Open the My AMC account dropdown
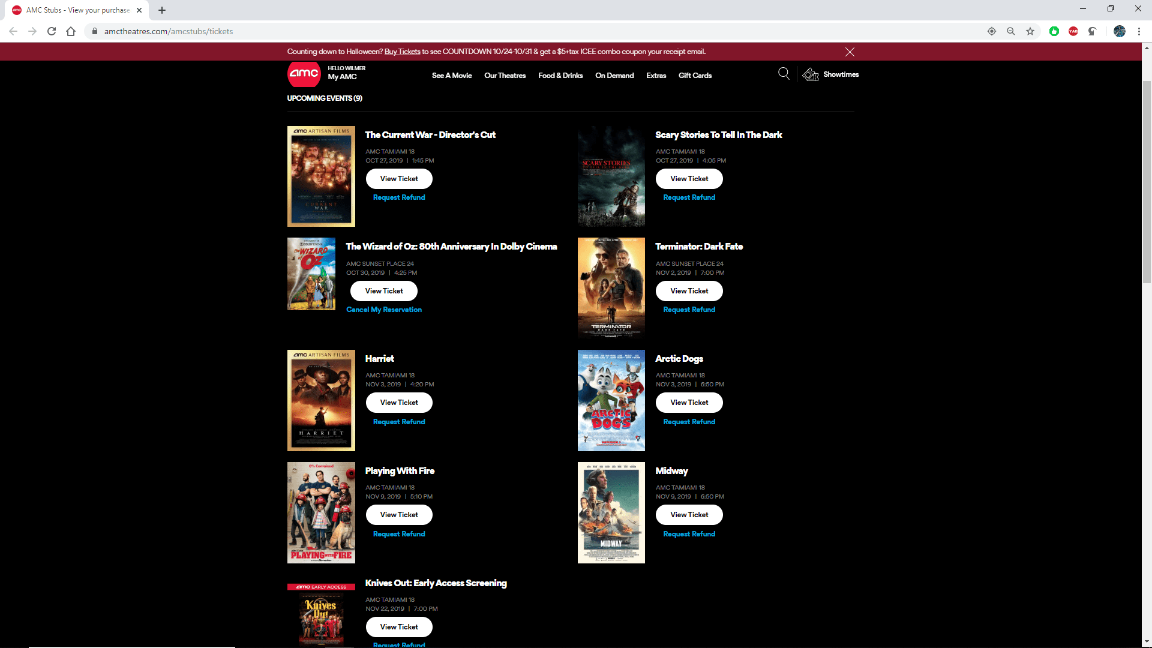This screenshot has height=648, width=1152. 343,77
